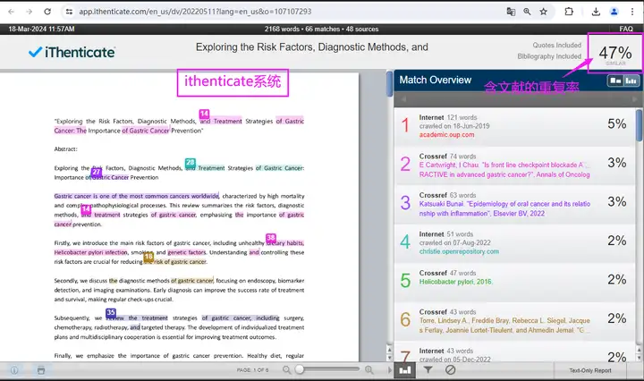The width and height of the screenshot is (644, 381).
Task: Click the document title 'Exploring the Risk Factors, Diagnostic Methods, and'
Action: pos(312,47)
